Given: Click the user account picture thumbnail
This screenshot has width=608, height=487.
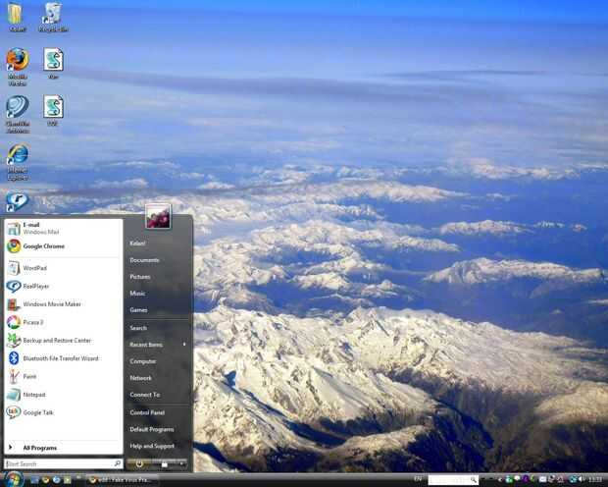Looking at the screenshot, I should coord(158,216).
